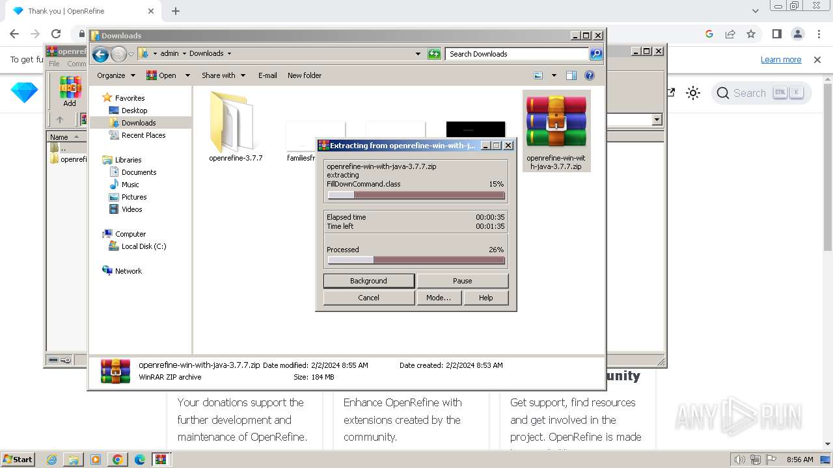The width and height of the screenshot is (833, 468).
Task: Select the openrefine-3.7.7 folder icon
Action: [235, 127]
